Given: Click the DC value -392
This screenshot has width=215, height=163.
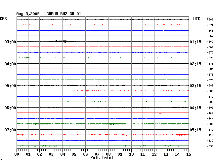Looking at the screenshot, I should [x=210, y=108].
